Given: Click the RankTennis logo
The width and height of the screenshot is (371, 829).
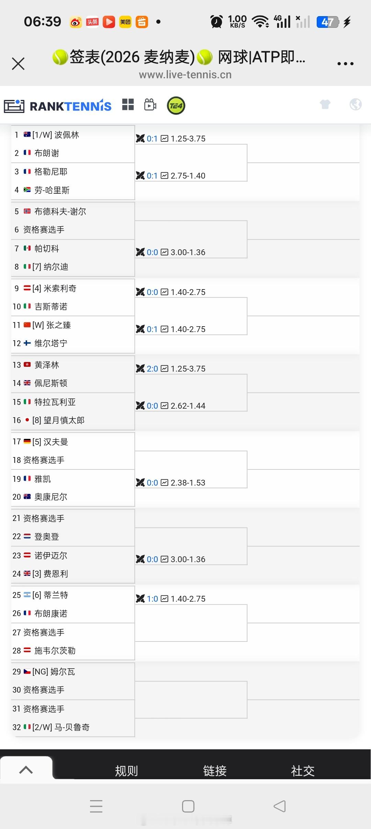Looking at the screenshot, I should (x=58, y=106).
